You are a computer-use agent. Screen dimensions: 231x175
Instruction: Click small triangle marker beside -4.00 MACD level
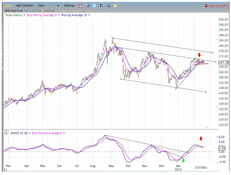point(217,163)
